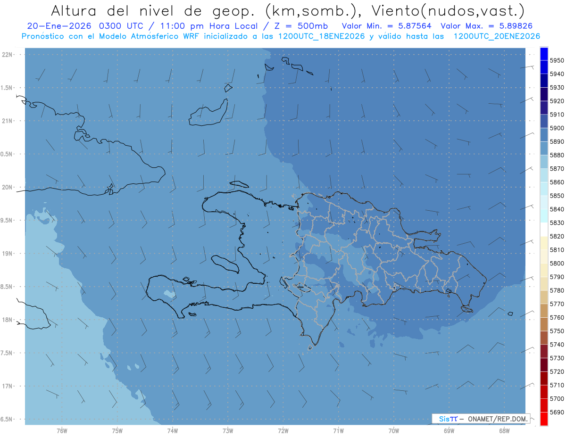This screenshot has height=437, width=566.
Task: Click the 5880 color bar label
Action: (x=557, y=155)
